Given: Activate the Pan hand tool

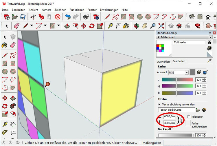Looking at the screenshot, I should [x=145, y=26].
